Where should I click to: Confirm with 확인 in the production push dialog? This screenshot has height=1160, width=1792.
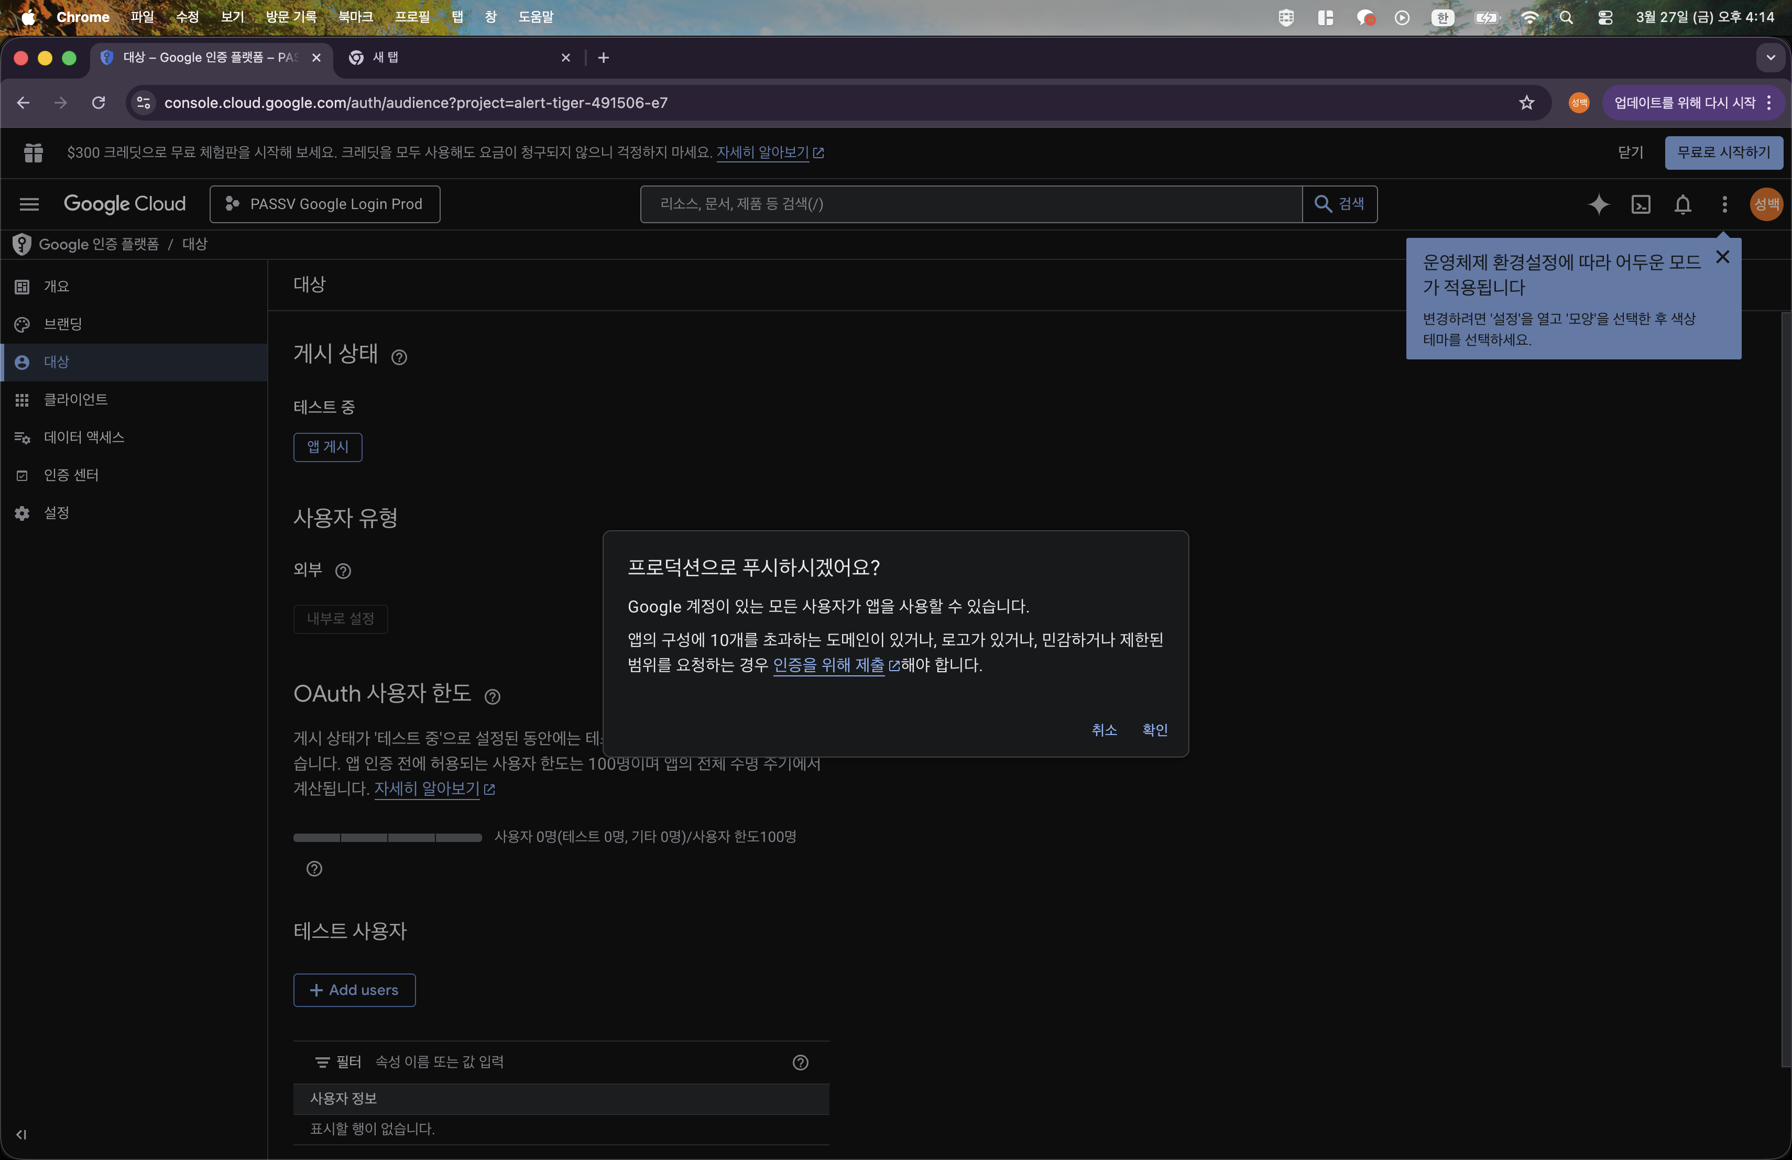click(1154, 729)
